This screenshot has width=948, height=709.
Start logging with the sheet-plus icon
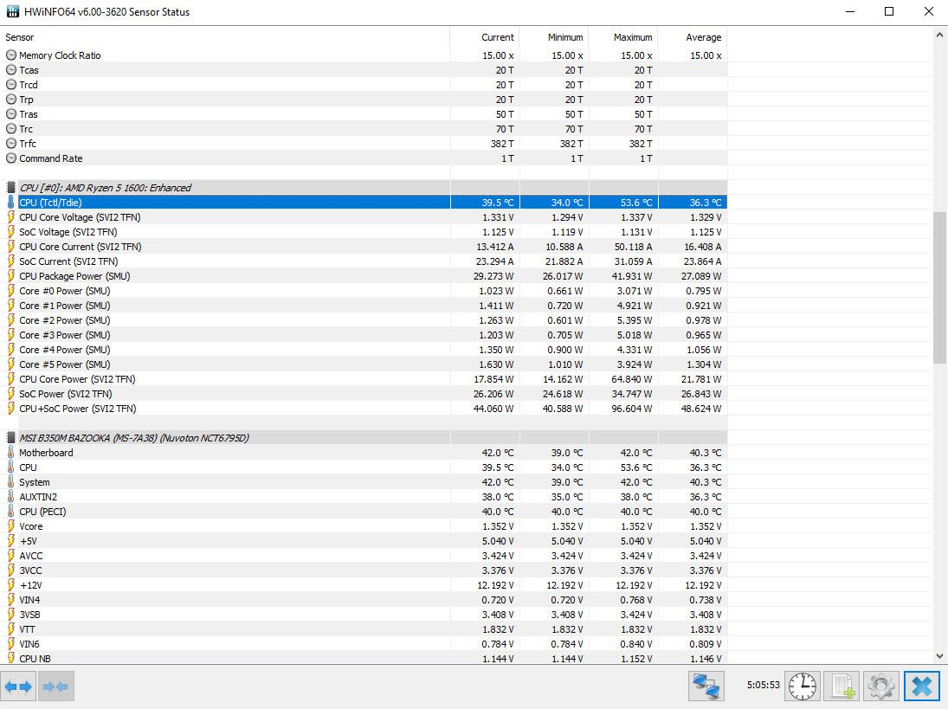click(x=842, y=686)
